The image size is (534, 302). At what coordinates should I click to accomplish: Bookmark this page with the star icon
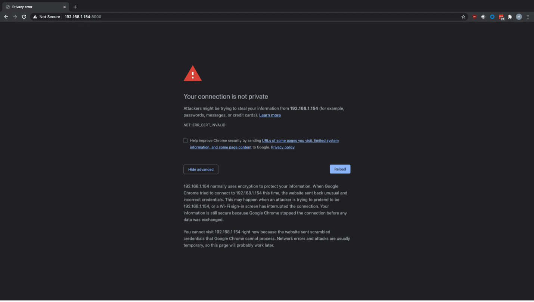[x=463, y=17]
